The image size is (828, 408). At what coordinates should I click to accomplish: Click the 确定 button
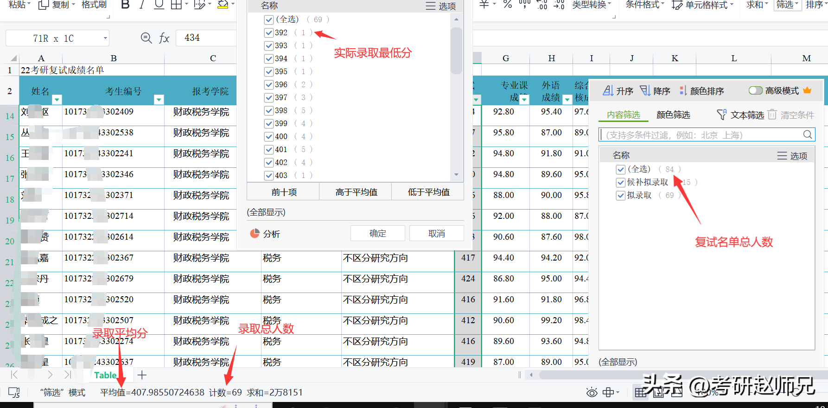(x=377, y=233)
